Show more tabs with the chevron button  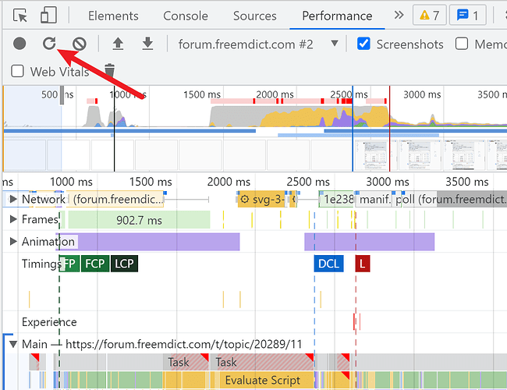coord(399,15)
